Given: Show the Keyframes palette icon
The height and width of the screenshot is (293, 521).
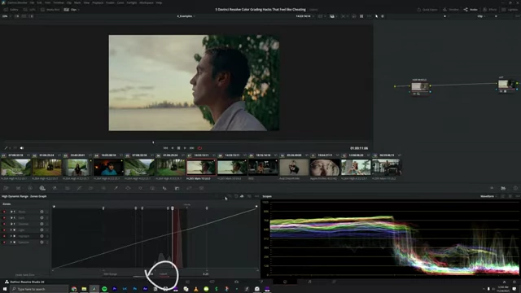Looking at the screenshot, I should (x=492, y=188).
